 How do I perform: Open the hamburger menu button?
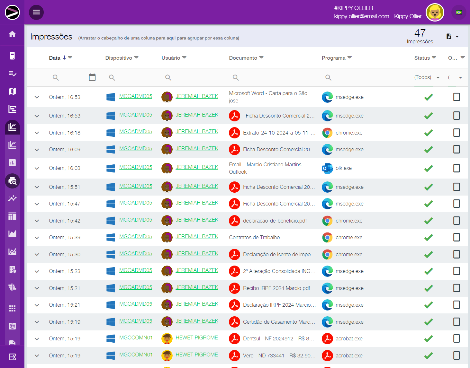(x=36, y=12)
